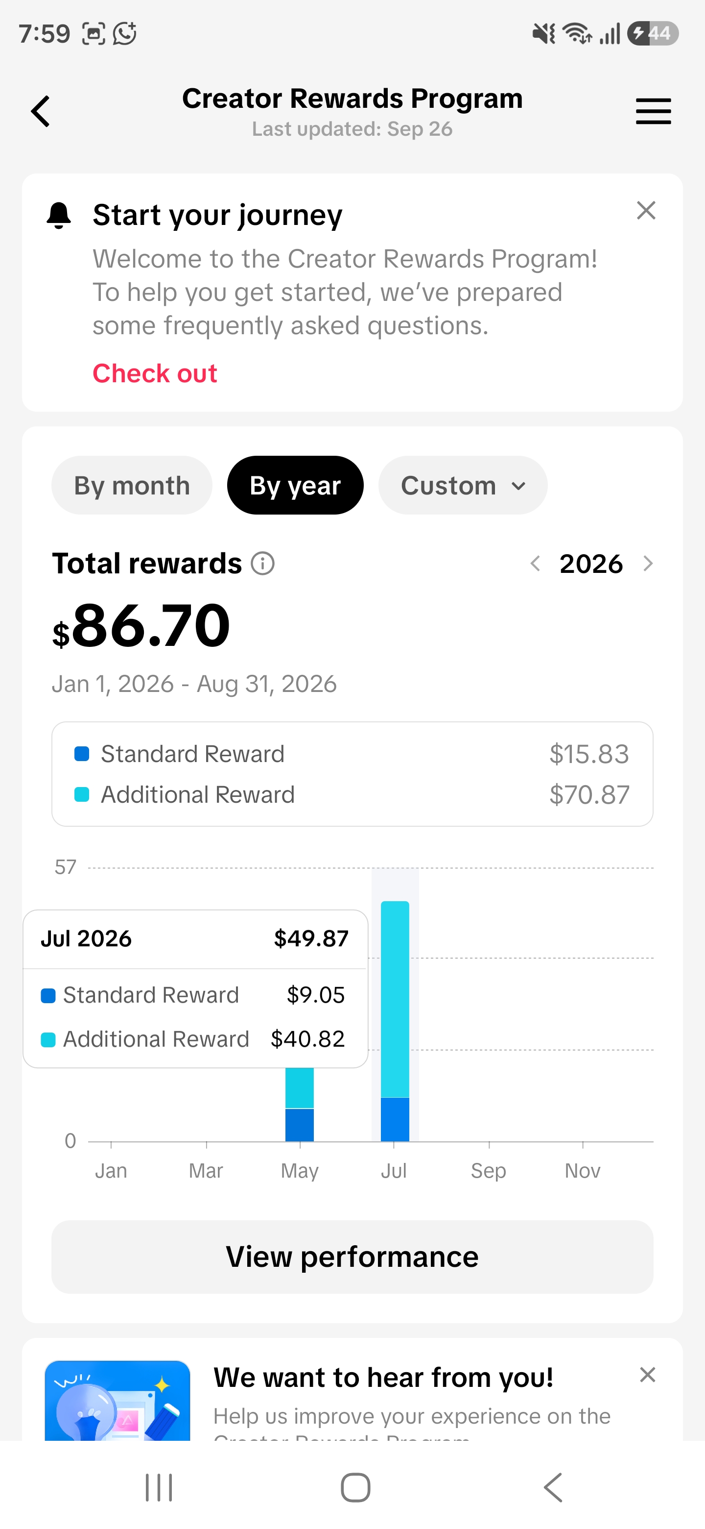
Task: Tap the Additional Reward cyan legend swatch
Action: pos(82,794)
